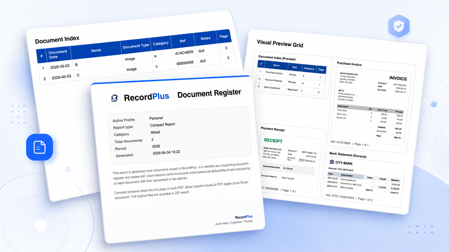Click the Generated timestamp 2026-06-04 19:32
449x252 pixels.
(166, 152)
